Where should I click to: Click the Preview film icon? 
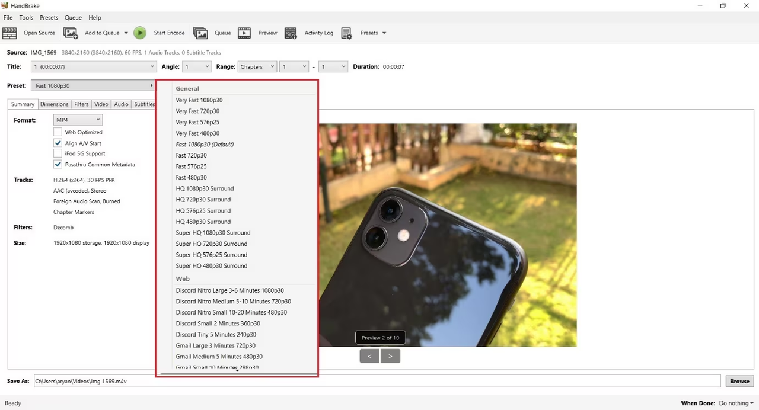click(244, 33)
